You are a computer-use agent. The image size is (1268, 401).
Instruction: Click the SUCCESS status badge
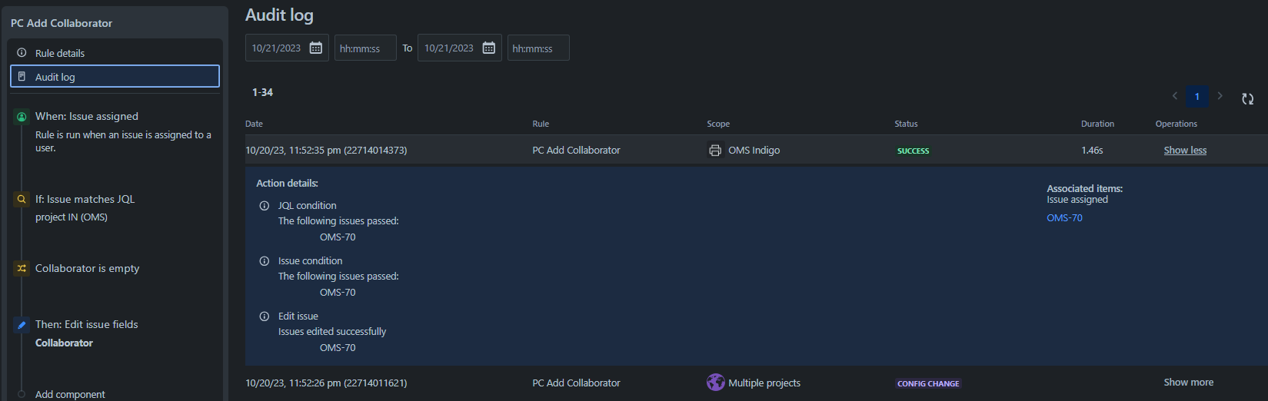click(913, 151)
